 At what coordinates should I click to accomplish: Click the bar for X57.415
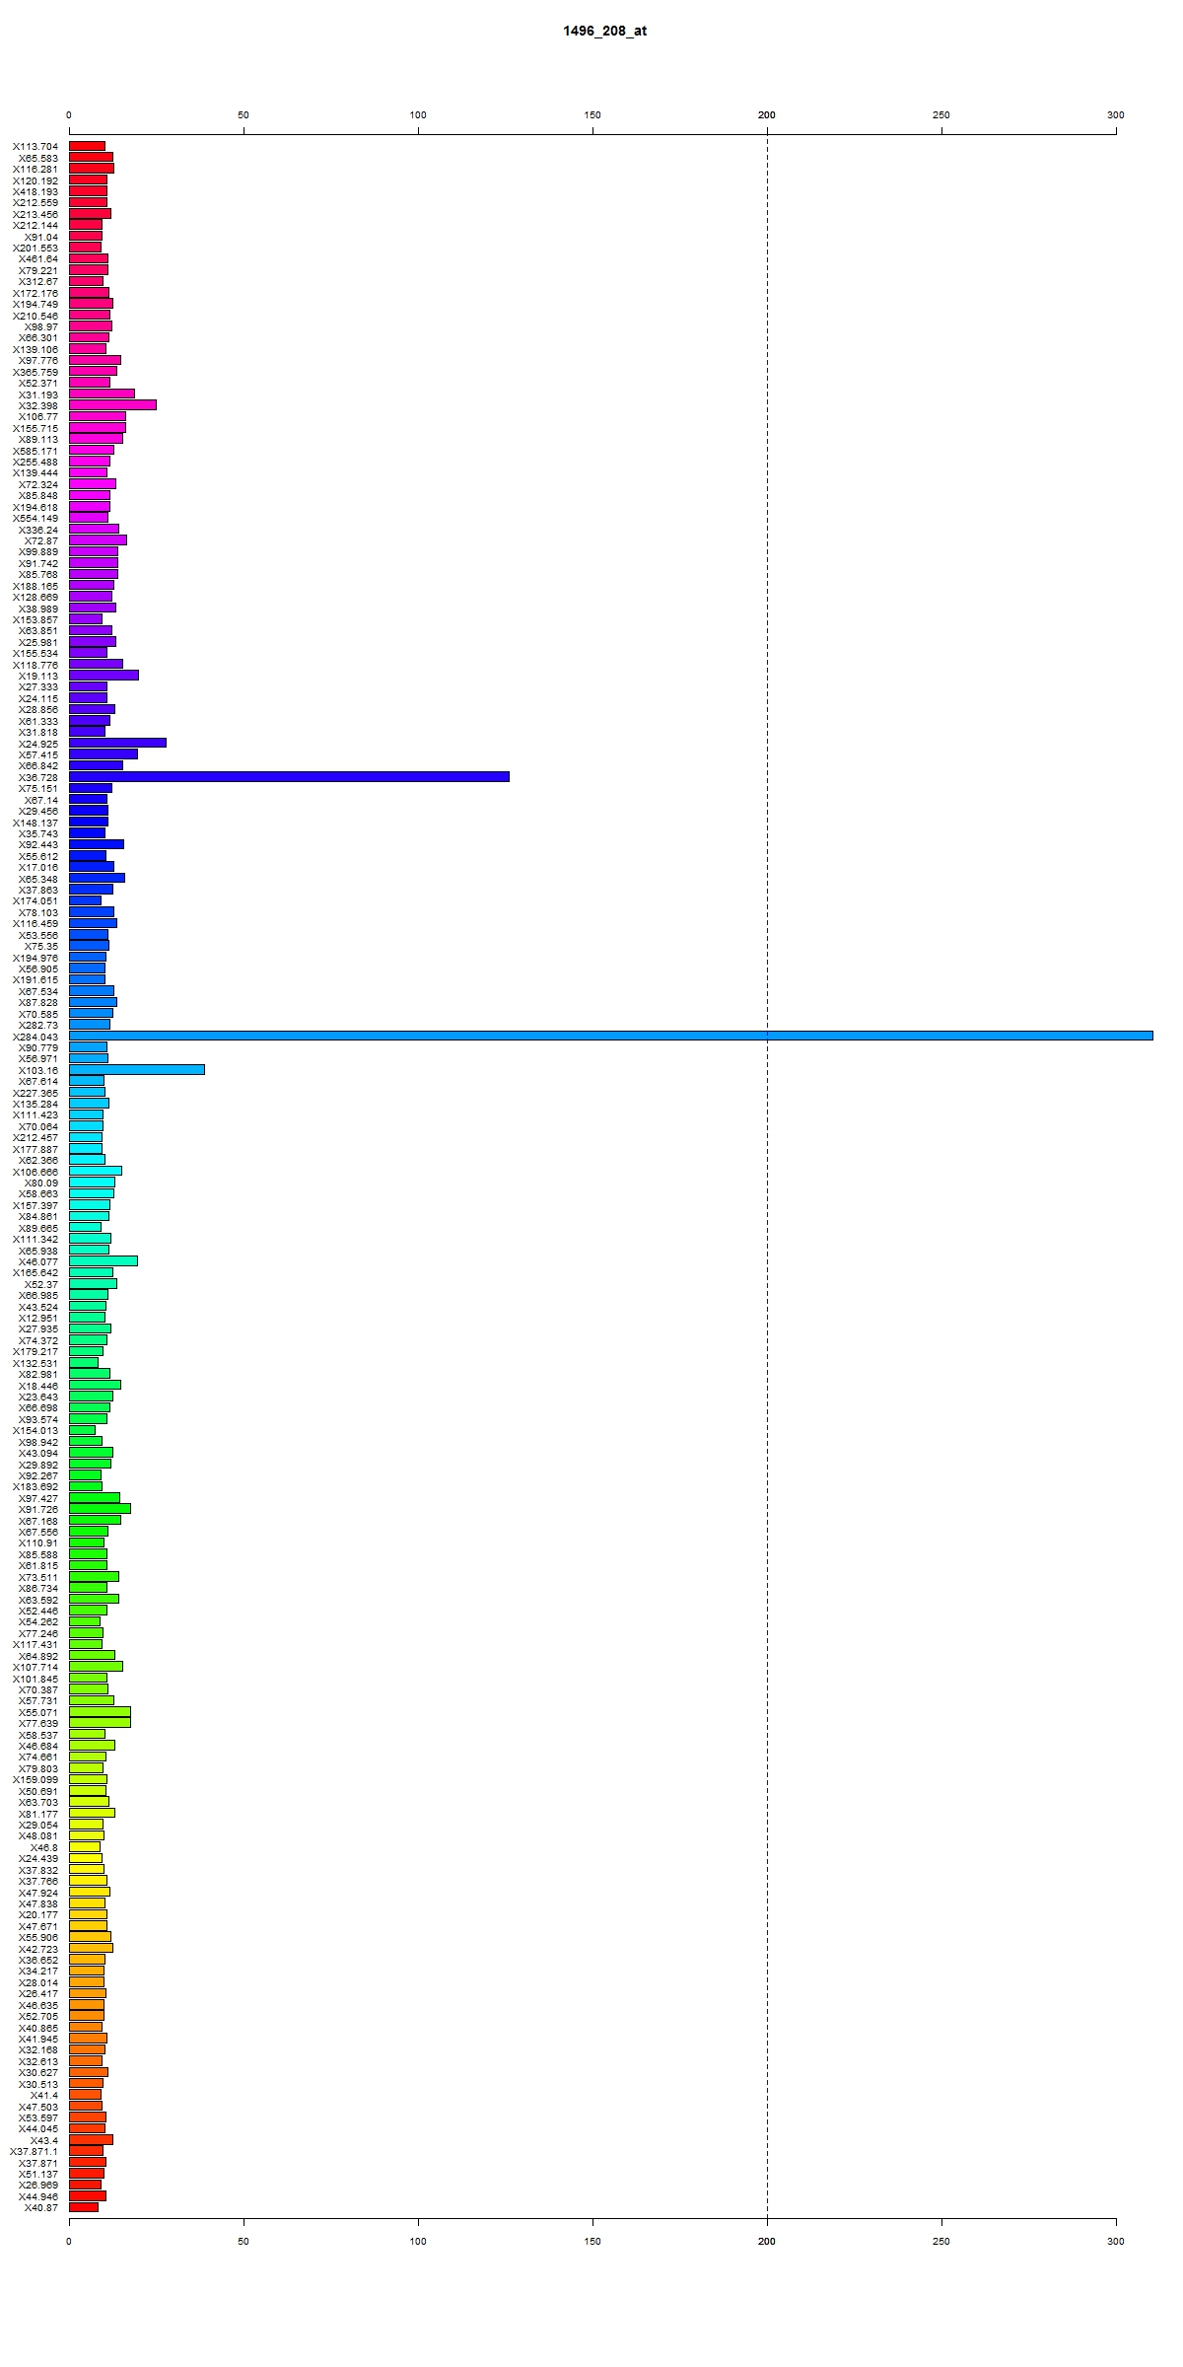104,754
